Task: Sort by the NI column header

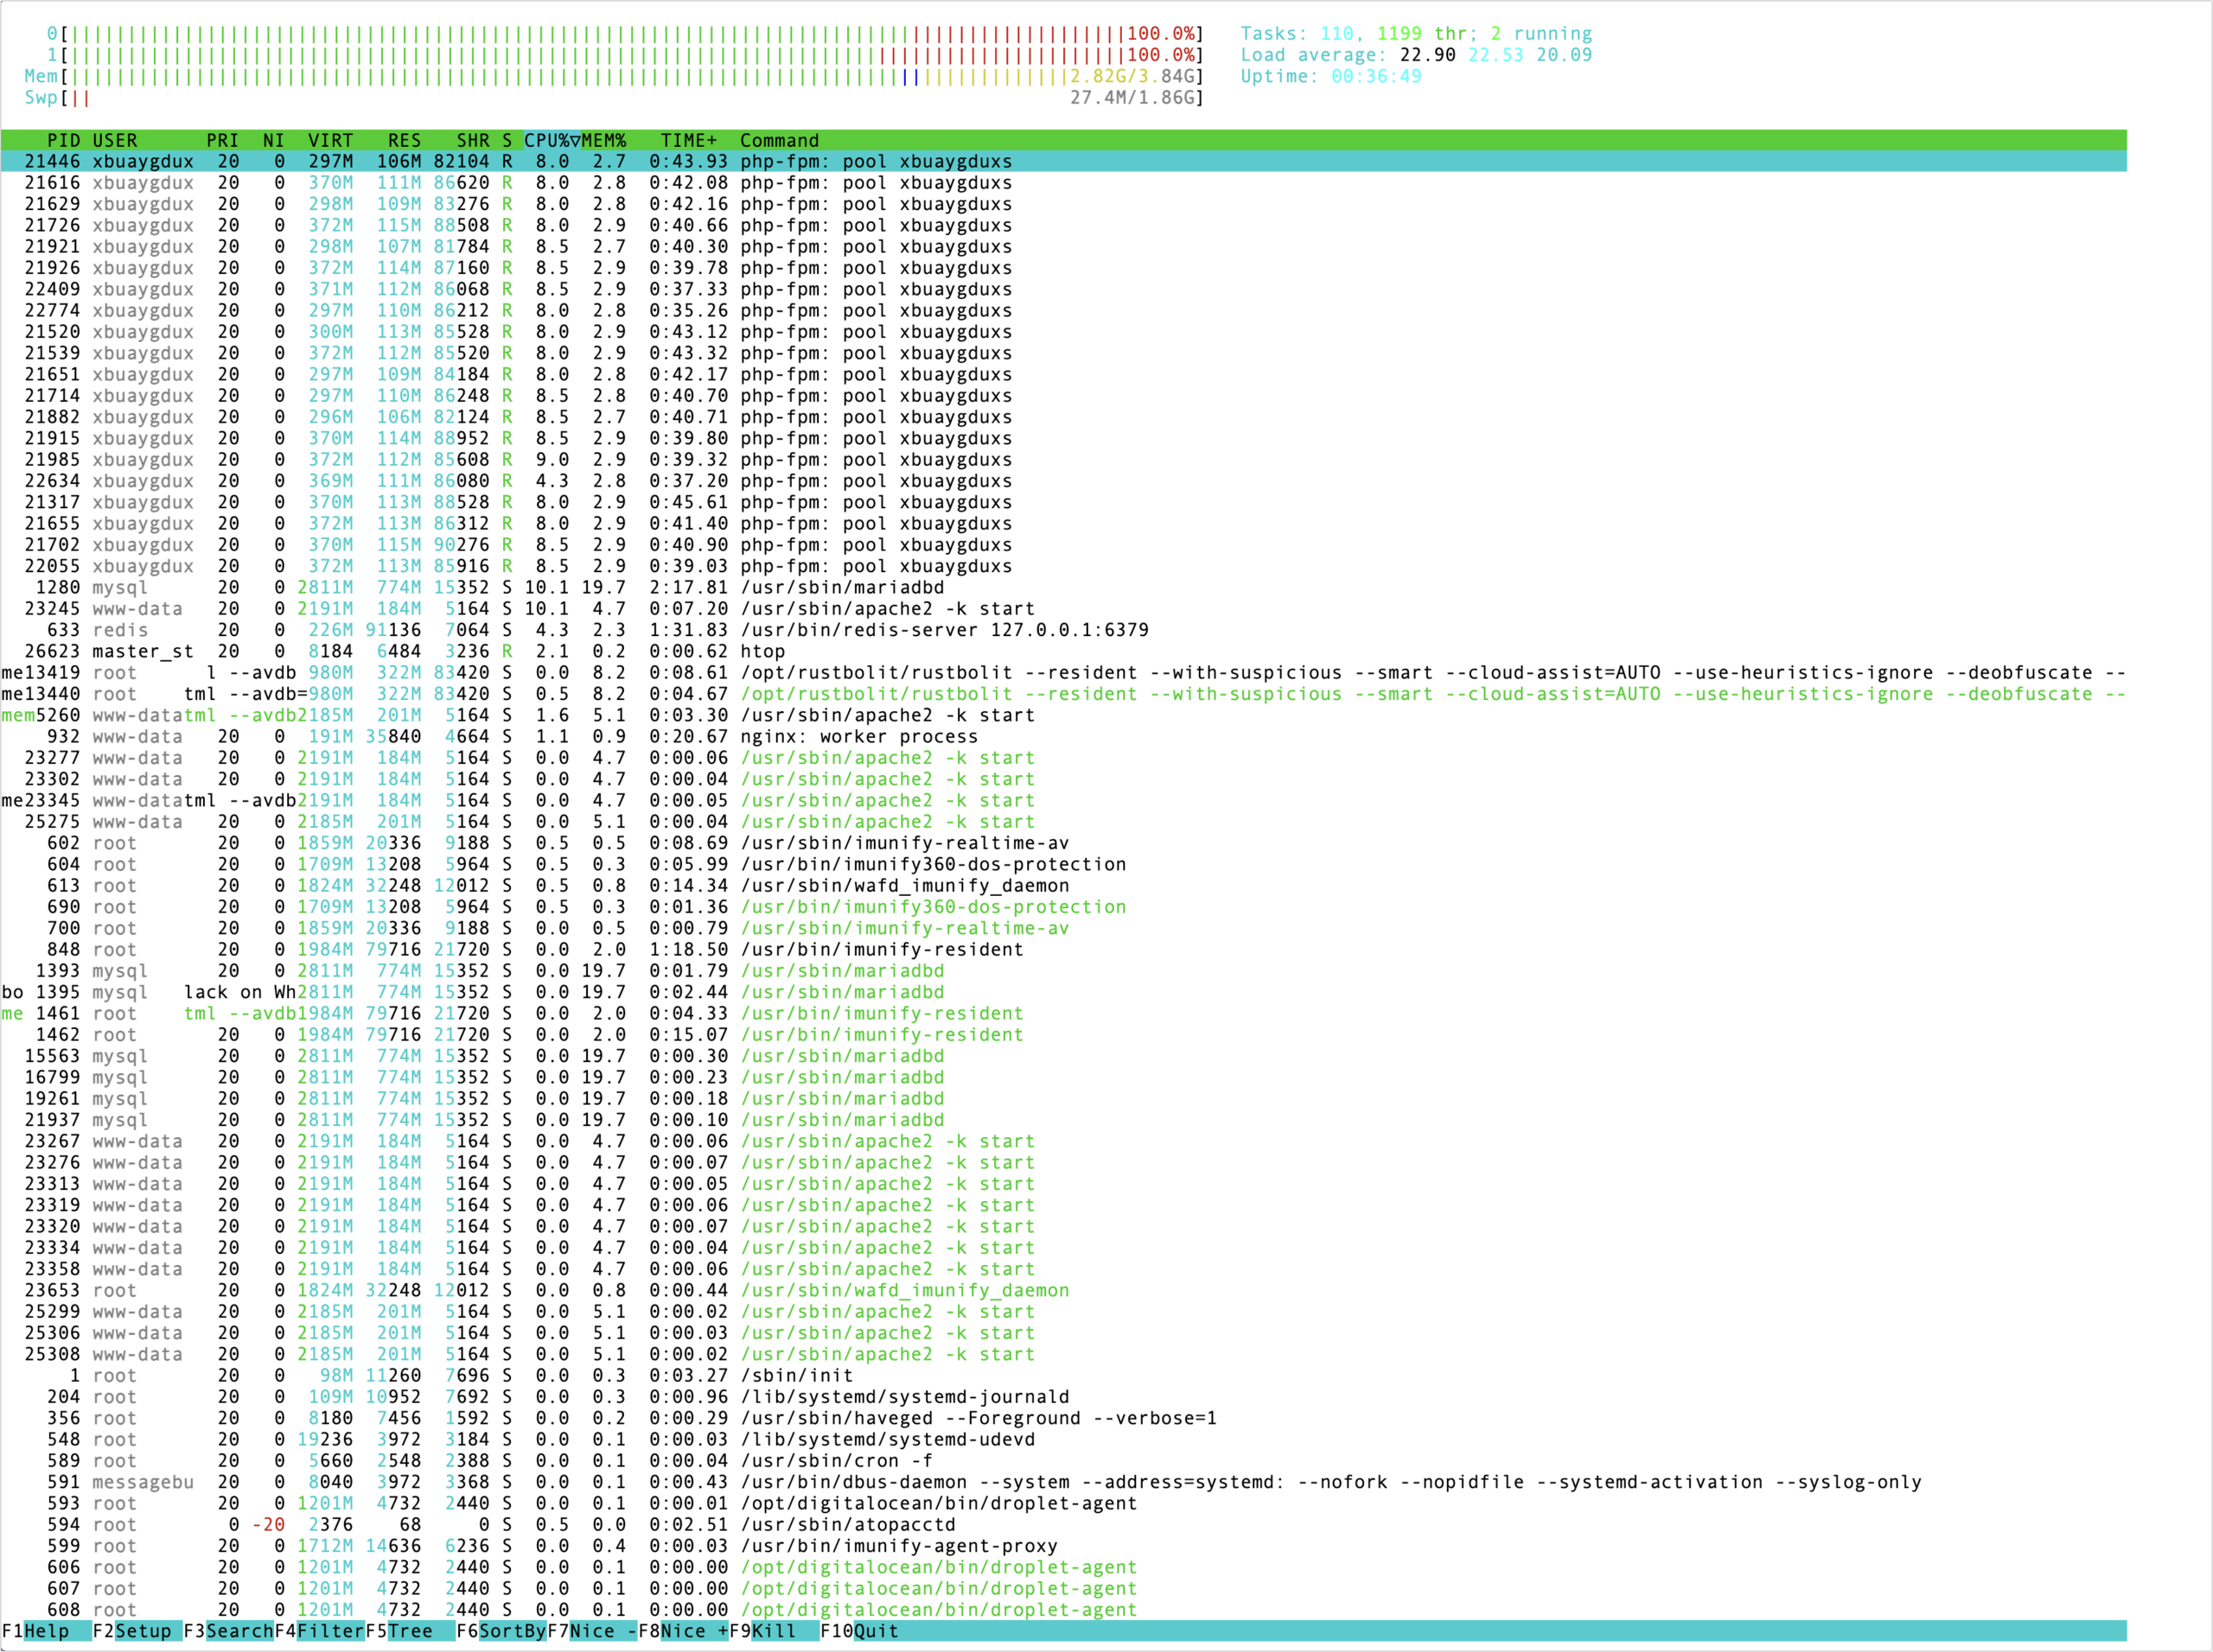Action: click(273, 140)
